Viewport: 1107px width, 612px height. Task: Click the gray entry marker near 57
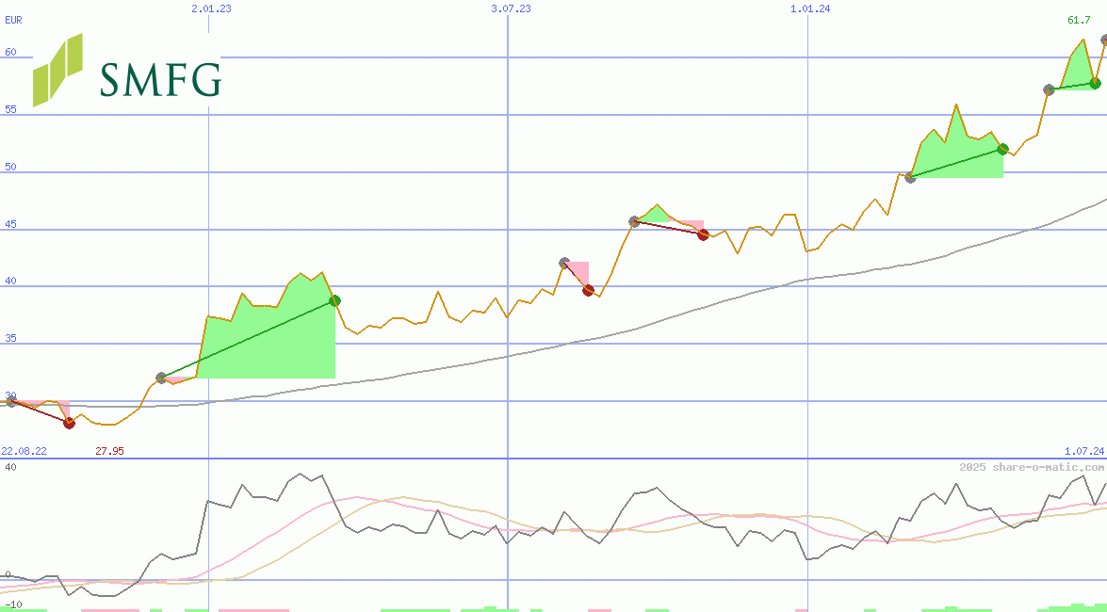click(x=1050, y=89)
